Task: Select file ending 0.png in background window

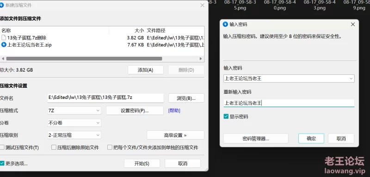Action: [280, 5]
